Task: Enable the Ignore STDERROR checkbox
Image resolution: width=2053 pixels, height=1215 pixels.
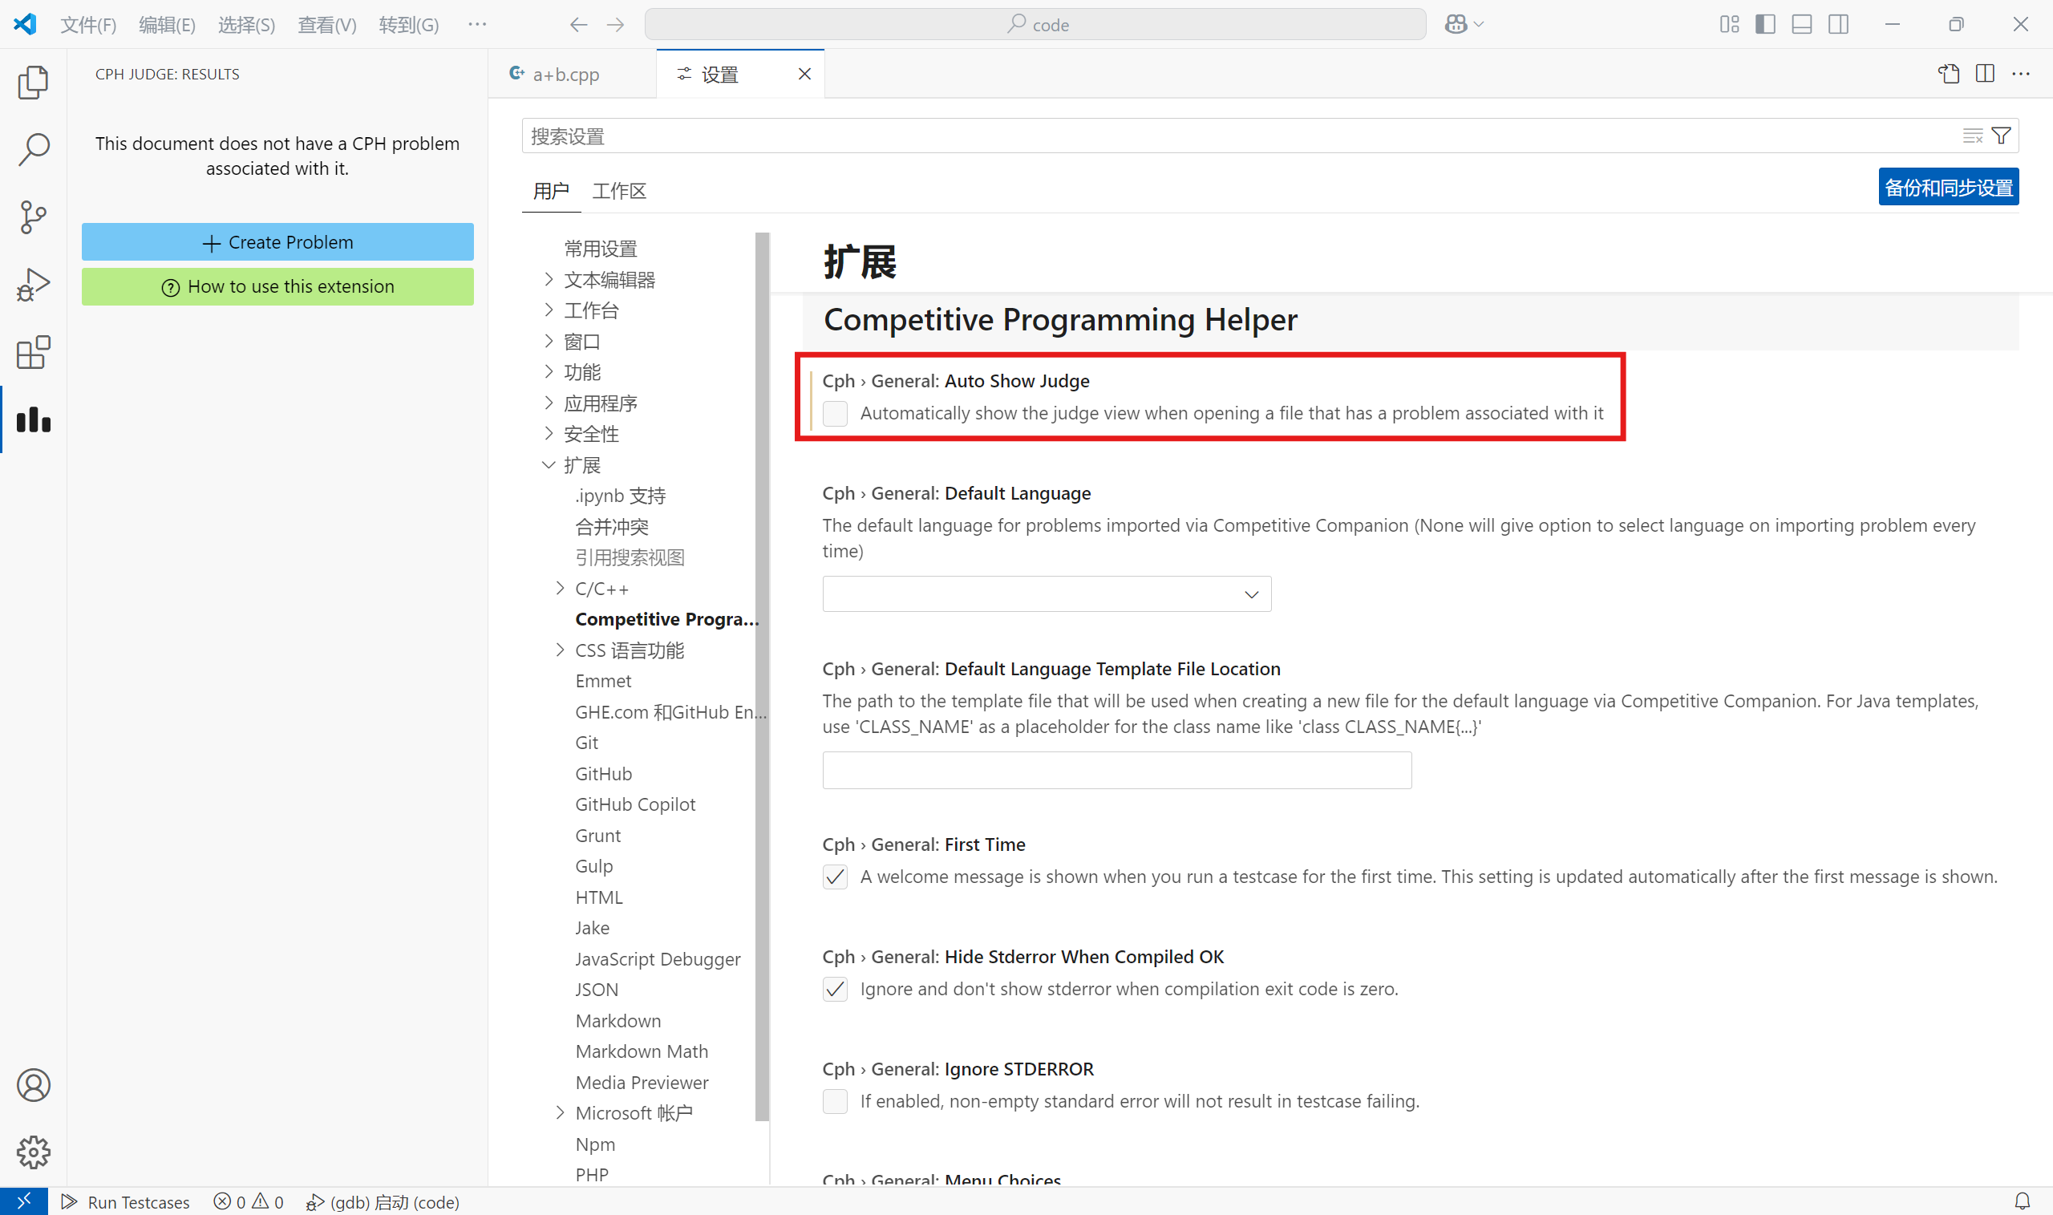Action: [835, 1101]
